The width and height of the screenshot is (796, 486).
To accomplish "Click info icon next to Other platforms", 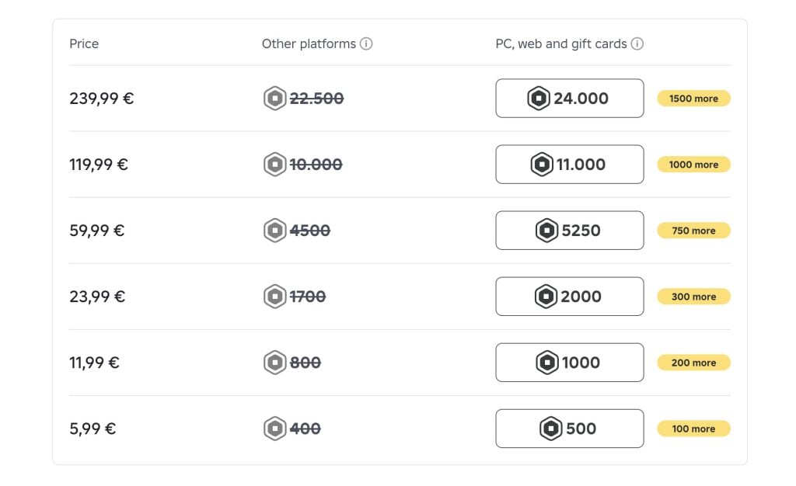I will [366, 44].
